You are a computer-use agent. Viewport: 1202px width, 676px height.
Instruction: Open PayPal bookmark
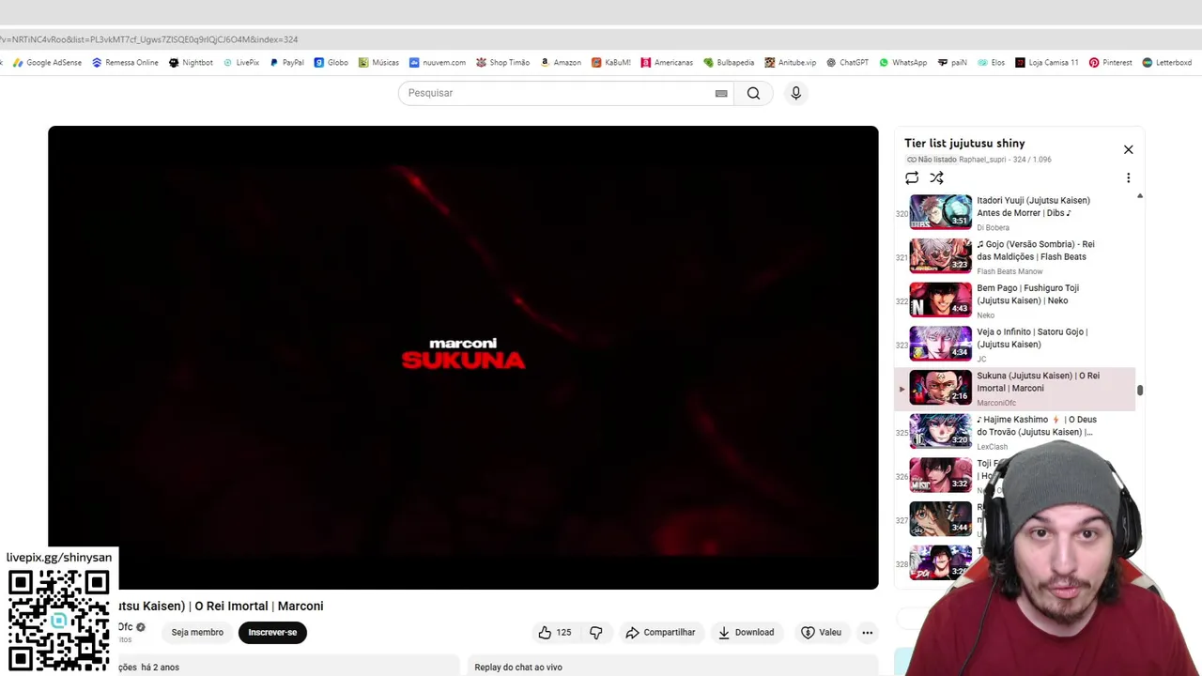click(x=286, y=63)
